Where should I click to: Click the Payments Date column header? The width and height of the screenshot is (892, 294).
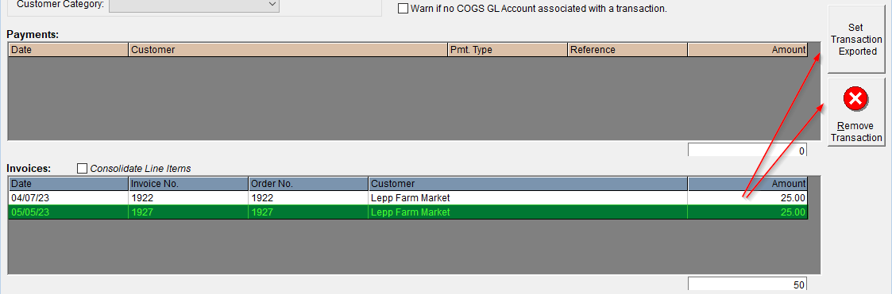69,49
